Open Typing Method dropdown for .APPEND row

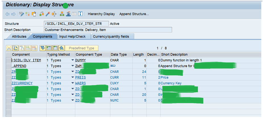coord(73,66)
